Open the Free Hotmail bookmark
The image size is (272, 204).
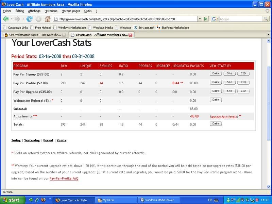coord(41,28)
